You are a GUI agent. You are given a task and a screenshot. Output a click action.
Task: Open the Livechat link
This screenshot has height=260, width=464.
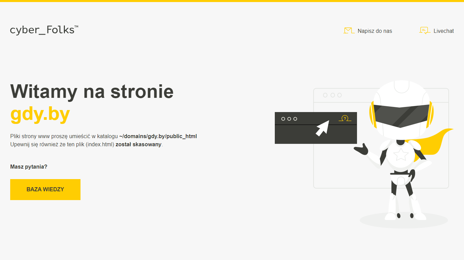click(444, 31)
